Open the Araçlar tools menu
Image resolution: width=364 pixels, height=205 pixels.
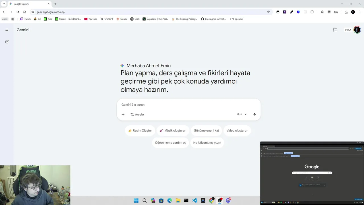(137, 114)
